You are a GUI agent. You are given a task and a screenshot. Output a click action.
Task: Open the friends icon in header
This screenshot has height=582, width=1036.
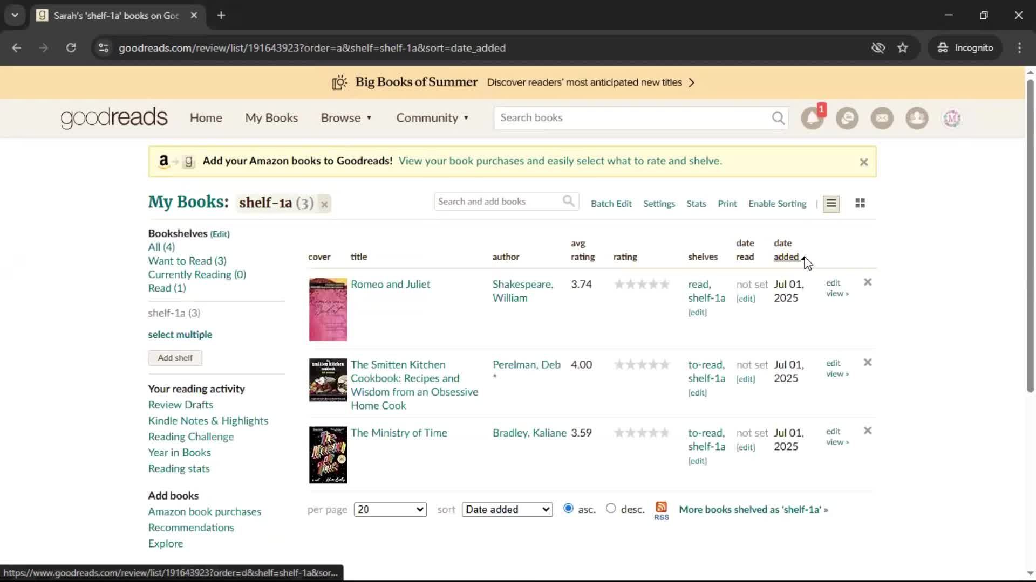(x=917, y=118)
